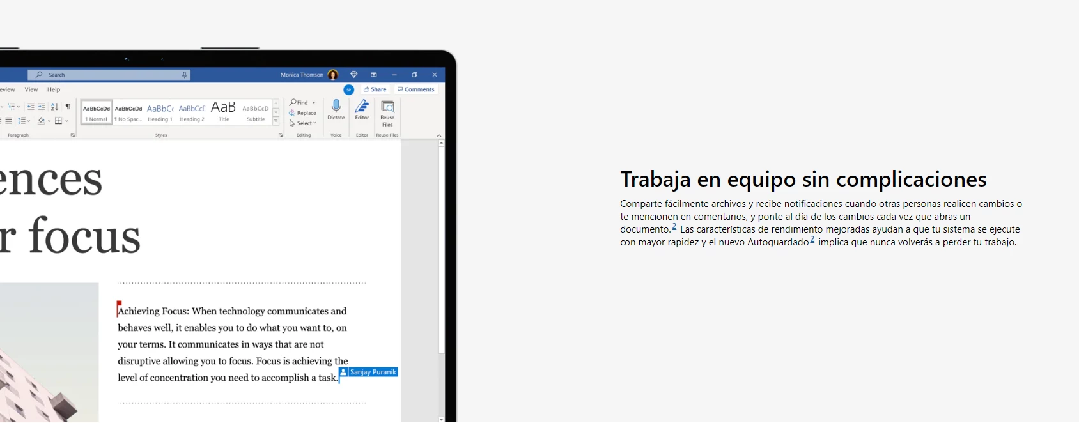Open the Select dropdown in Editing
The image size is (1079, 423).
tap(303, 123)
